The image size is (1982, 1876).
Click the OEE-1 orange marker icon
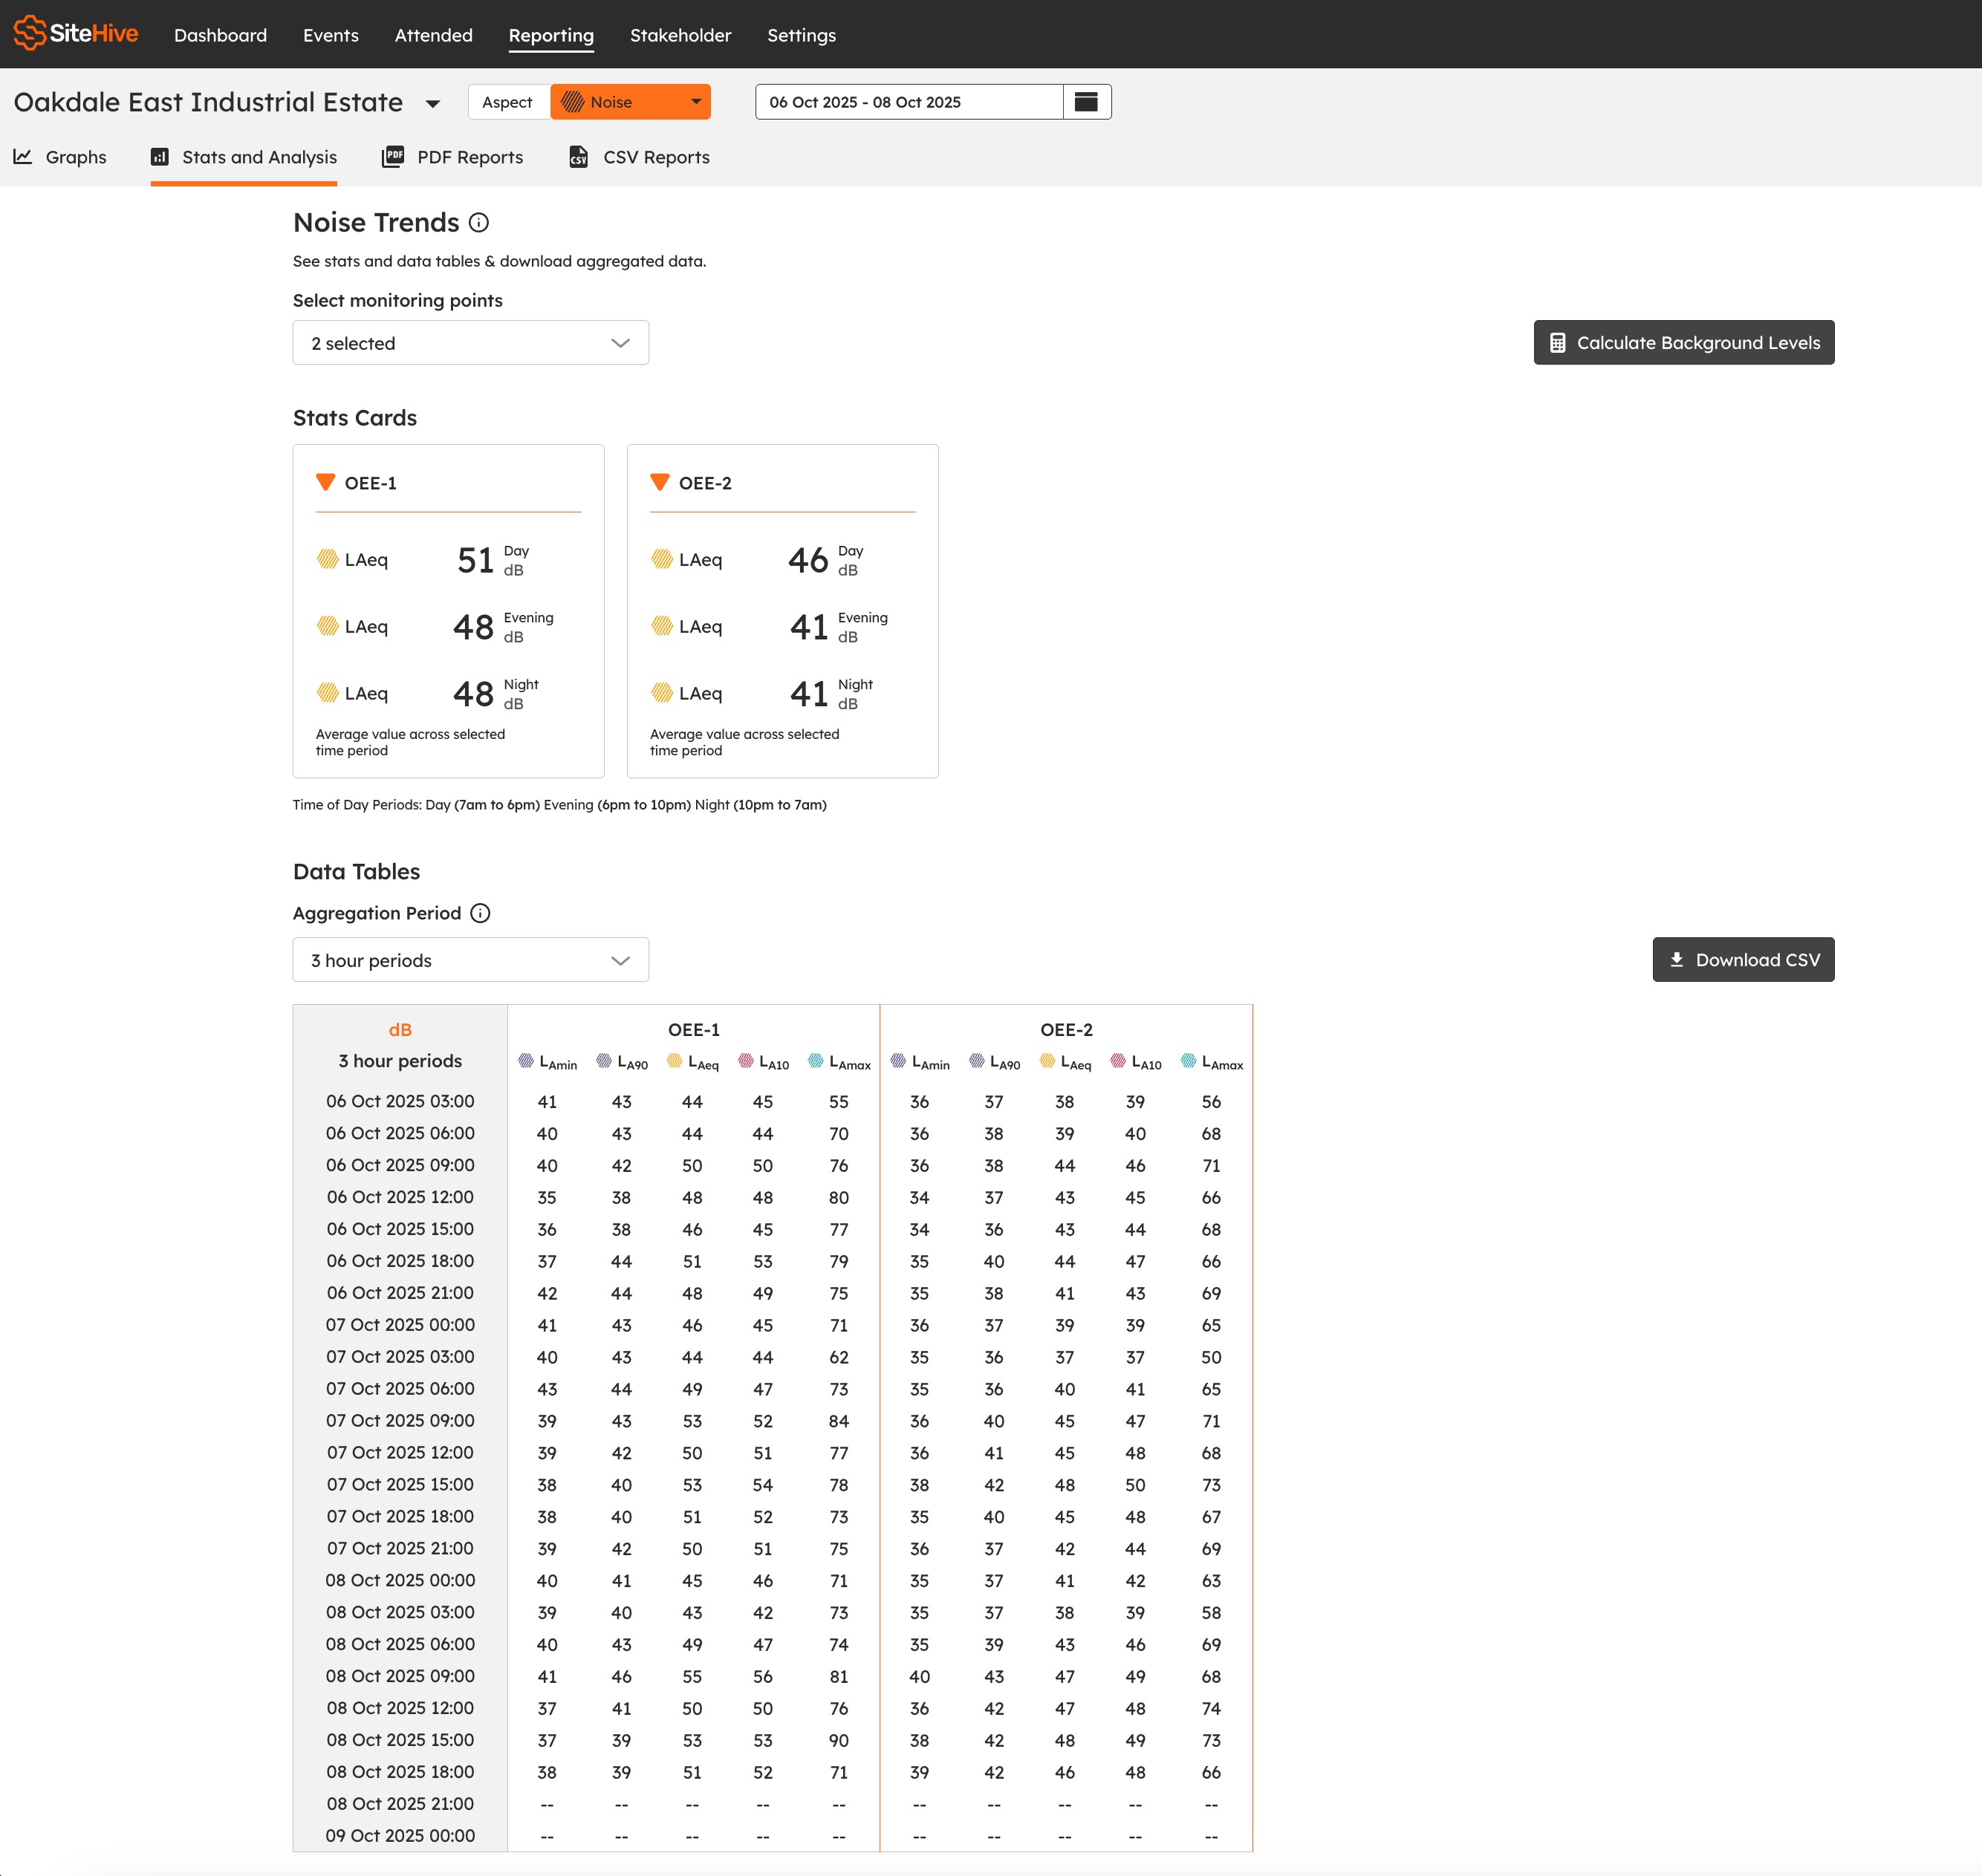325,482
